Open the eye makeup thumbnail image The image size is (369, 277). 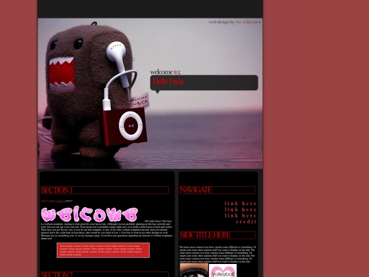click(194, 270)
